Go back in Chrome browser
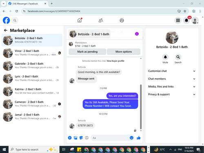 pos(4,11)
